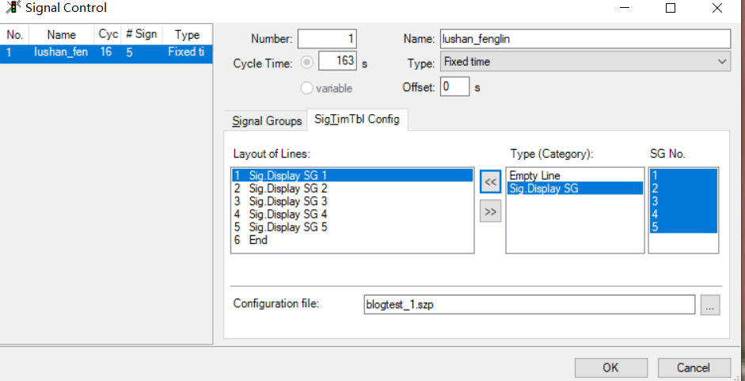Select 'Empty Line' in Type (Category) list

(575, 176)
